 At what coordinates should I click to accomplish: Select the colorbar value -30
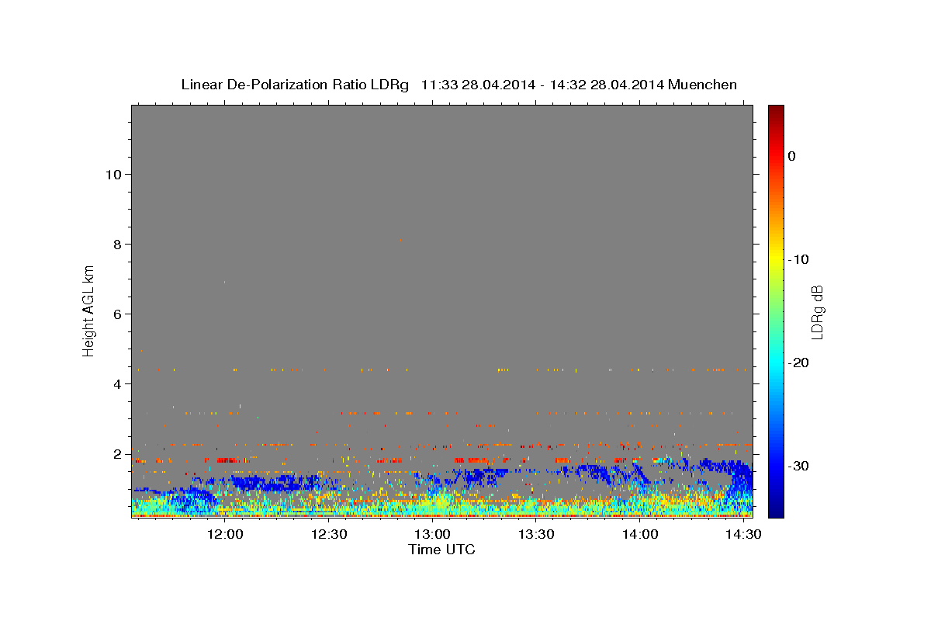pos(799,466)
